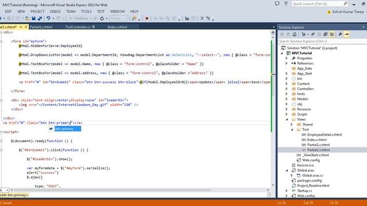The width and height of the screenshot is (367, 206).
Task: Click the a.btn btn-primary breadcrumb tag
Action: click(x=14, y=195)
